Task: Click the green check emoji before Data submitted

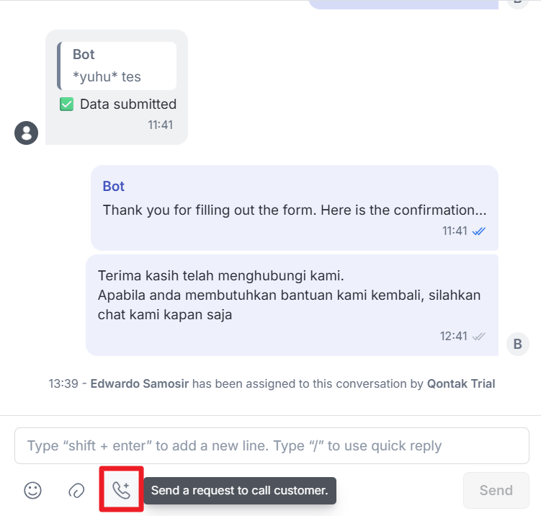Action: (66, 104)
